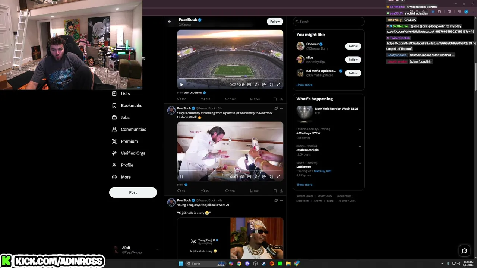The height and width of the screenshot is (268, 477).
Task: Open Verified Orgs in the sidebar
Action: 129,153
